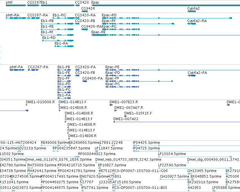Image resolution: width=240 pixels, height=192 pixels.
Task: Click the Eb1-RB transcript label
Action: (47, 21)
